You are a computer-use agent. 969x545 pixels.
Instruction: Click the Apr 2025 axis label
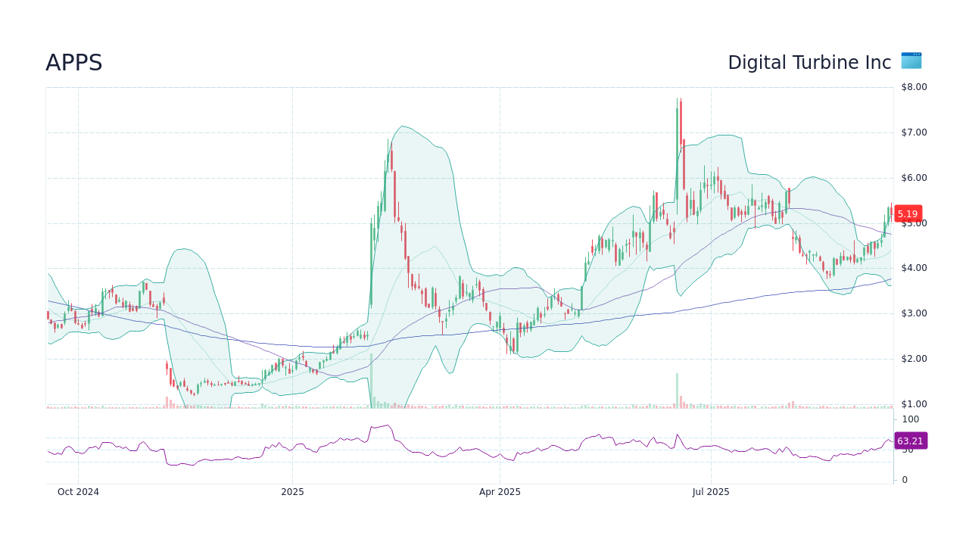coord(500,492)
